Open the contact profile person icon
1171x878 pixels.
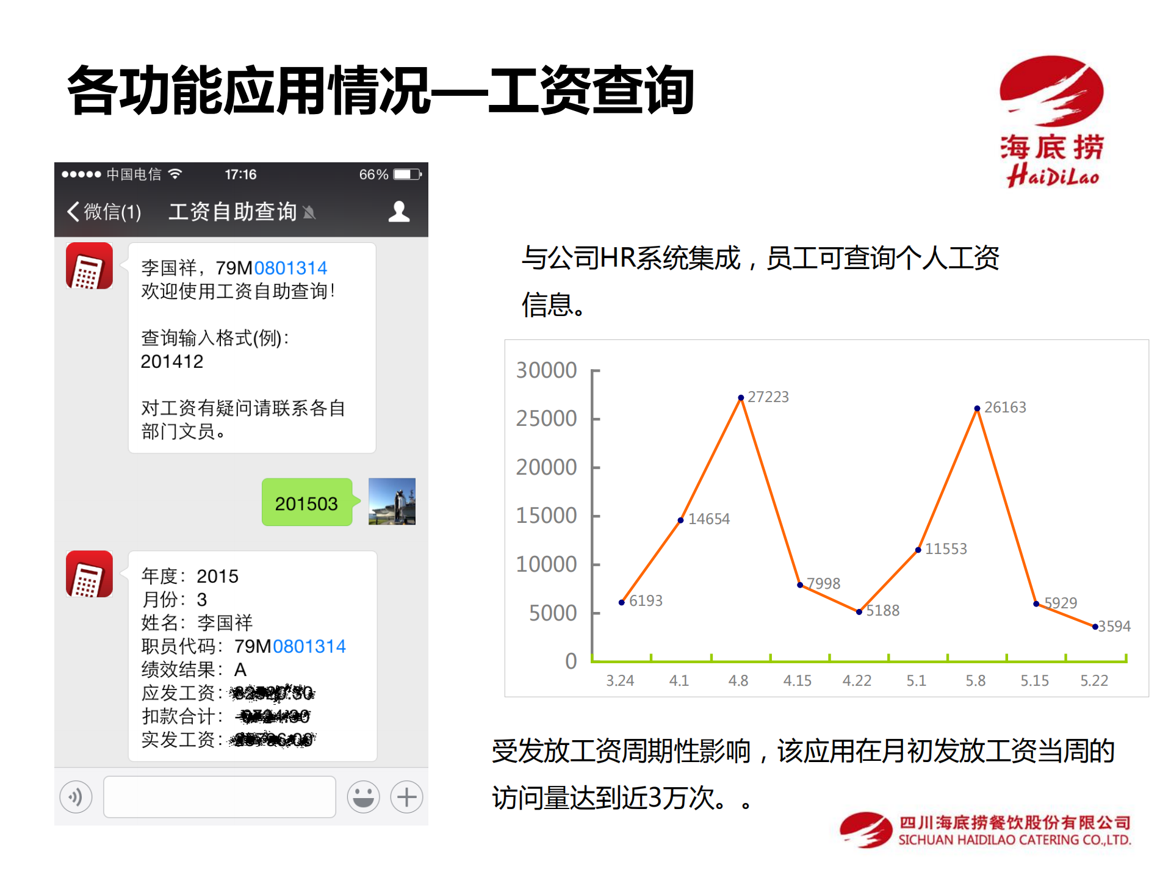tap(398, 211)
